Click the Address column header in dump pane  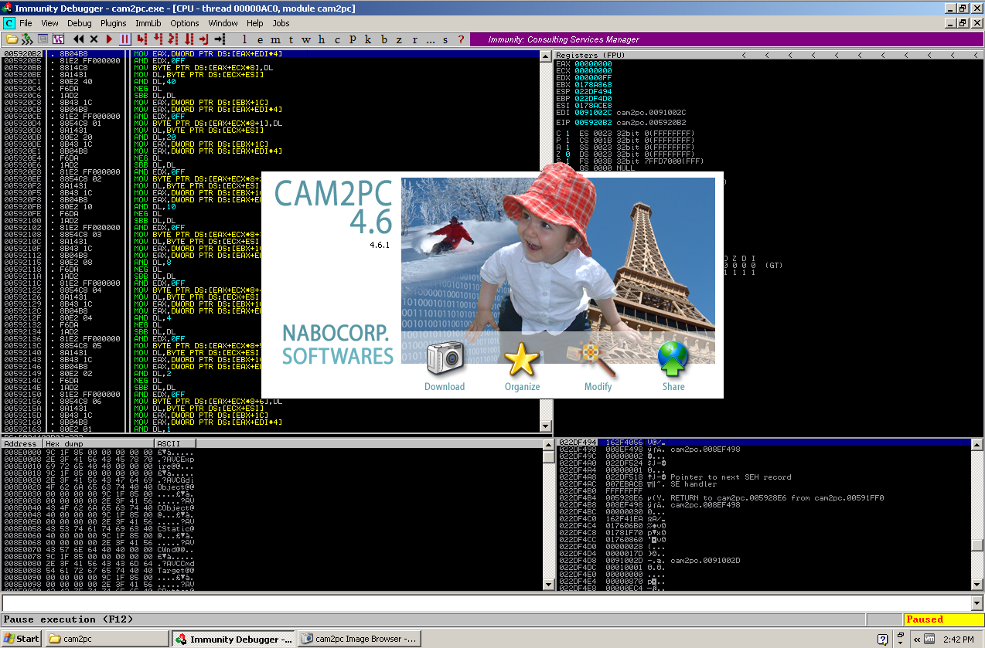pyautogui.click(x=21, y=444)
